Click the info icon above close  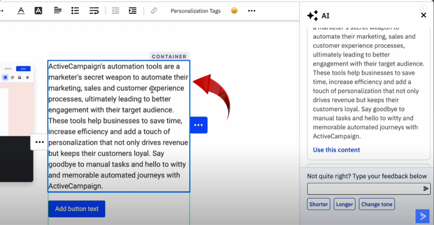[x=423, y=7]
